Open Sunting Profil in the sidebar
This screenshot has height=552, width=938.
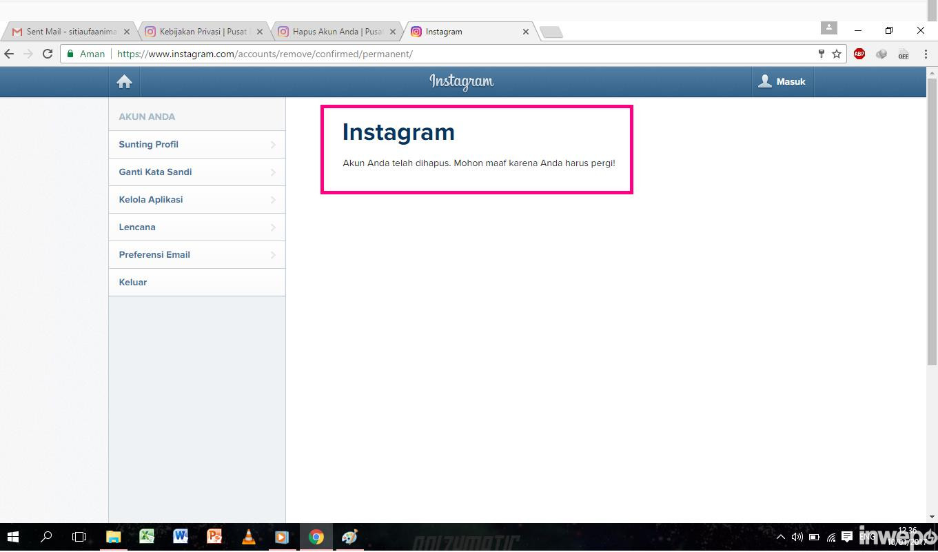pos(197,145)
